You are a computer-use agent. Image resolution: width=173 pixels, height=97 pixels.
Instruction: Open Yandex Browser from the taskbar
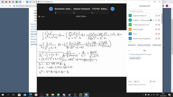point(36,95)
